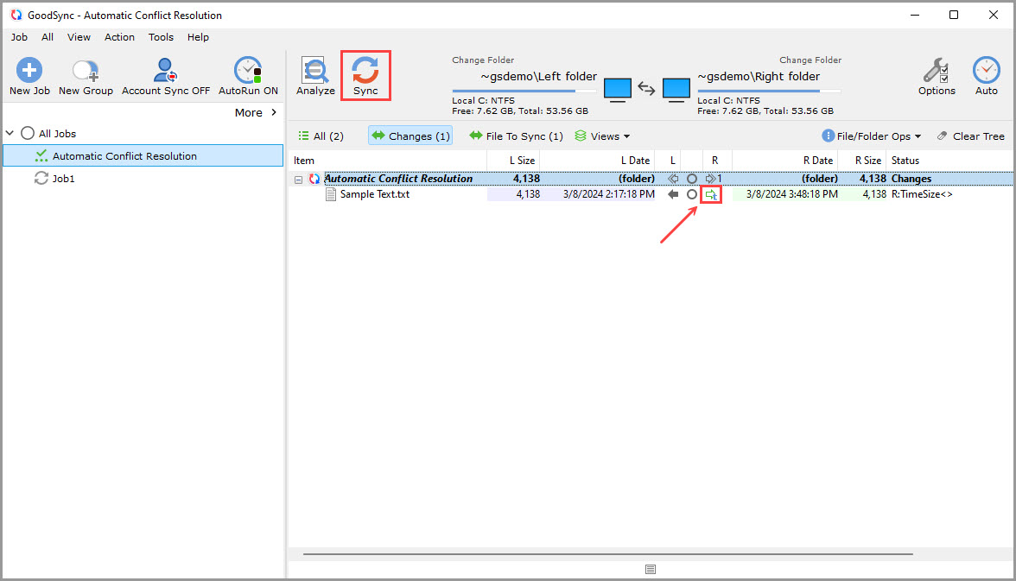Open the File/Folder Ops dropdown
This screenshot has width=1016, height=581.
[x=872, y=136]
